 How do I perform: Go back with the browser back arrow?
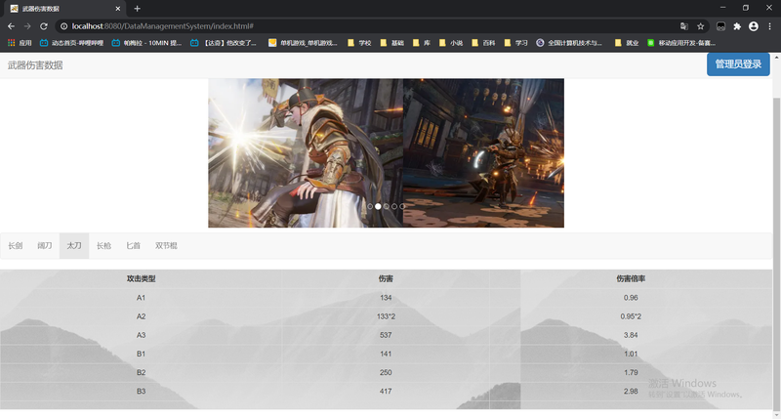[11, 26]
